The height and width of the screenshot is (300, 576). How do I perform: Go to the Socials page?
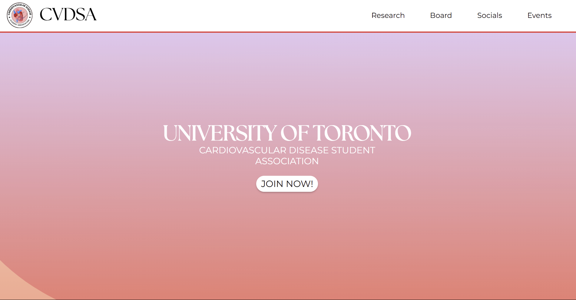[490, 15]
